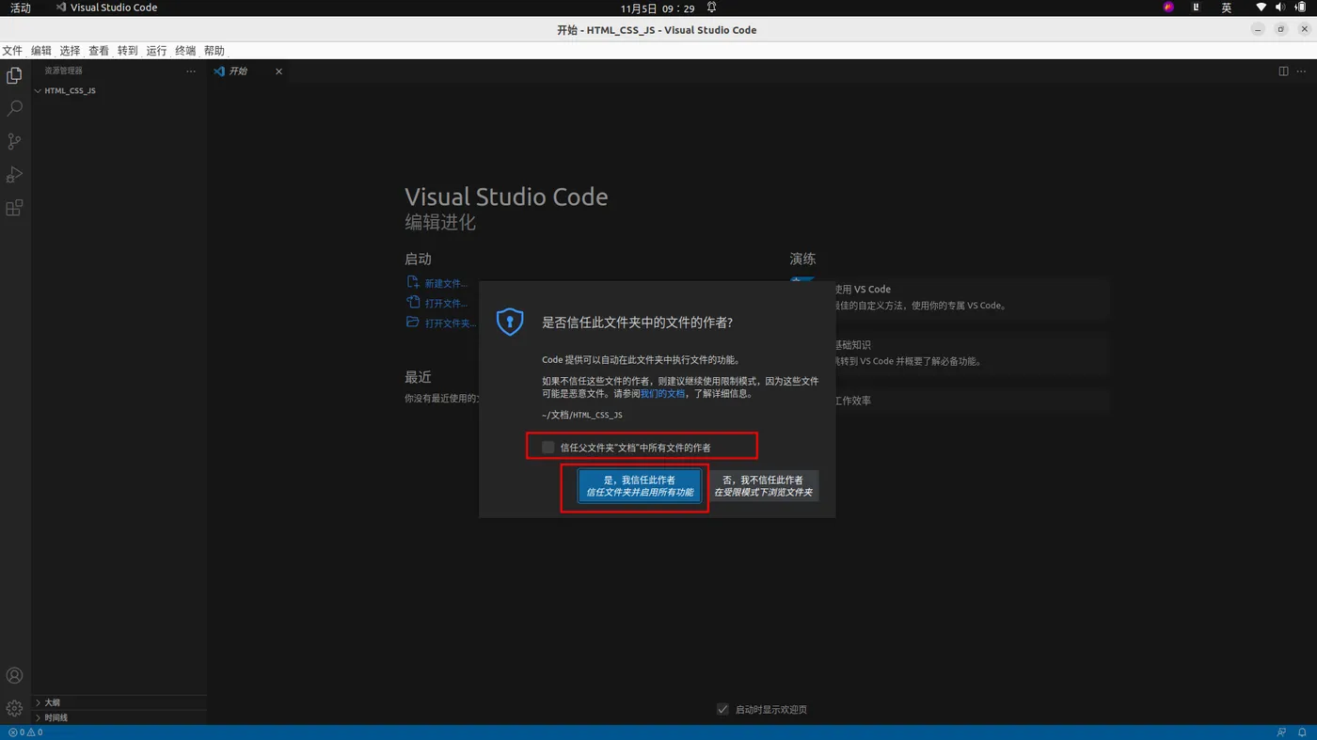Image resolution: width=1317 pixels, height=740 pixels.
Task: Click the 新建文件... link
Action: click(x=446, y=283)
